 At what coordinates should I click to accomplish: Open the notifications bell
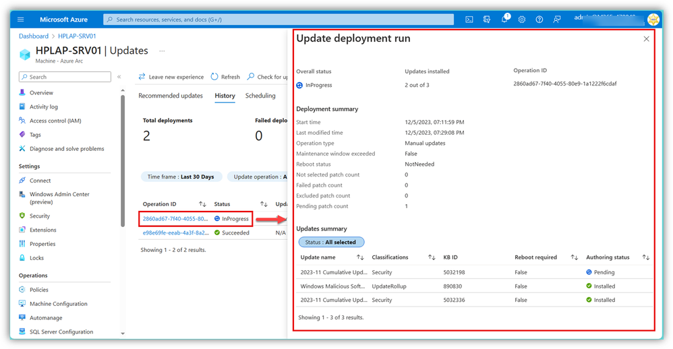(504, 20)
